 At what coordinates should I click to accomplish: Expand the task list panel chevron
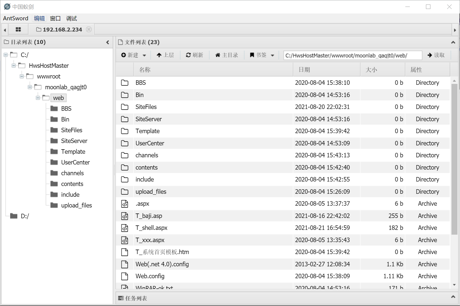(453, 297)
